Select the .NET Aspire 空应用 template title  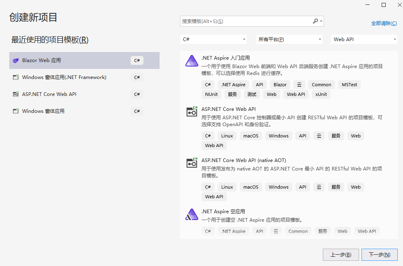(x=223, y=212)
